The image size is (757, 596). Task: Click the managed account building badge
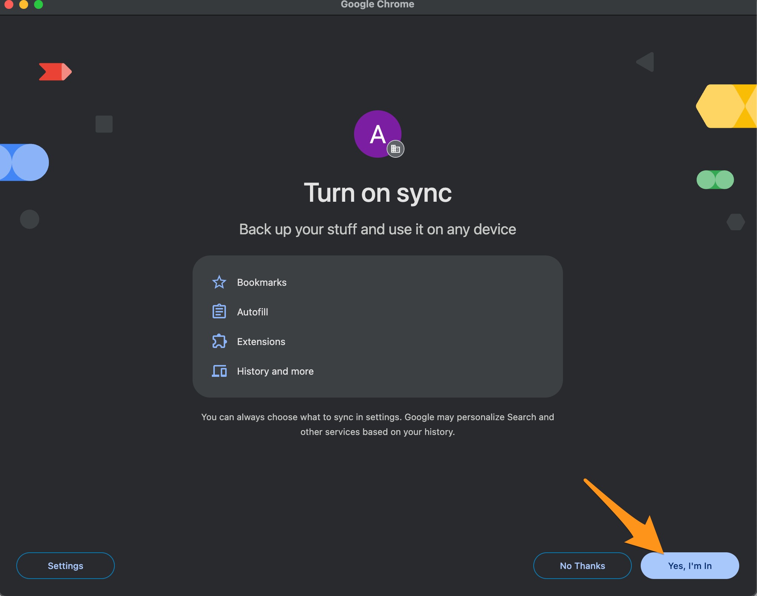click(395, 149)
